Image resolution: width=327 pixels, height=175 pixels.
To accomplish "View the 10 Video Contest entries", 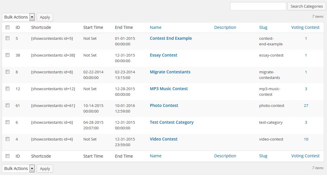I will [306, 139].
